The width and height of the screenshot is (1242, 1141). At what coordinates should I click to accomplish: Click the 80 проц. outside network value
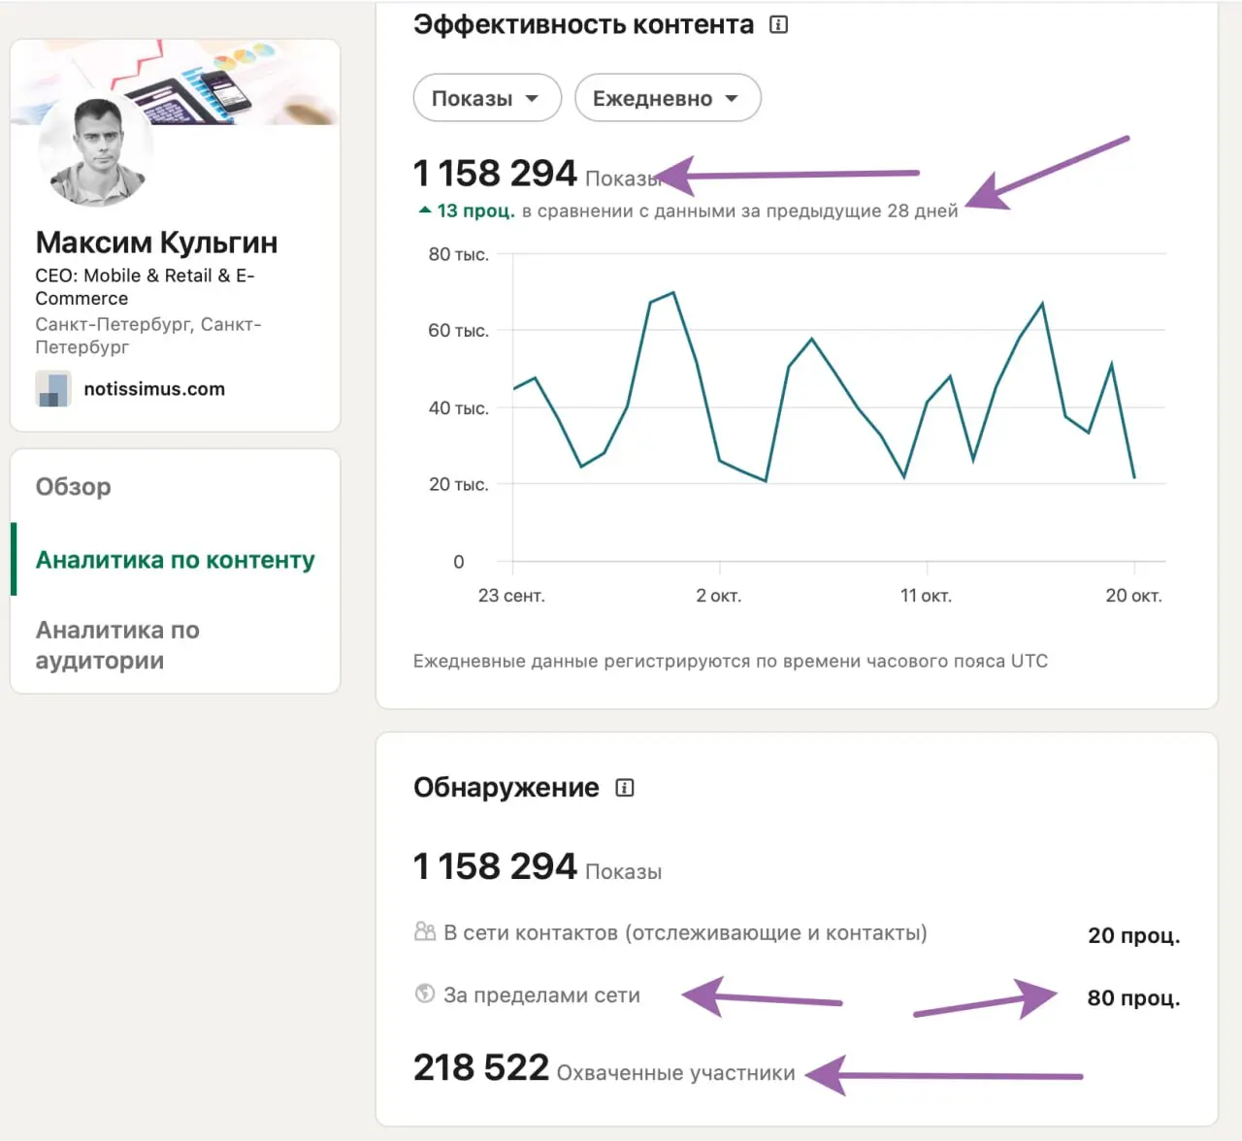(x=1133, y=998)
